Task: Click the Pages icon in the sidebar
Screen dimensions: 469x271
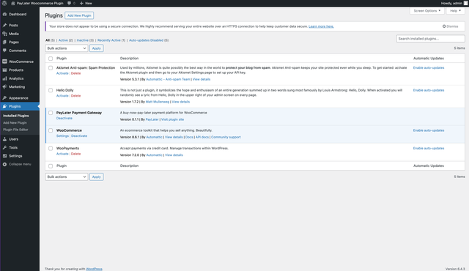Action: tap(4, 42)
